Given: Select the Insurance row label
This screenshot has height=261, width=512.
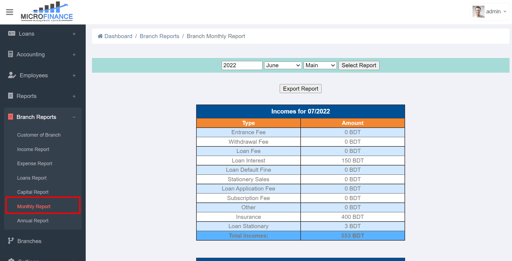Looking at the screenshot, I should pos(248,217).
